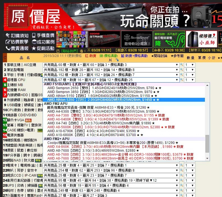Click green badge beside UPS 印表 掃描器
Viewport: 222px width, 197px height.
pyautogui.click(x=40, y=186)
